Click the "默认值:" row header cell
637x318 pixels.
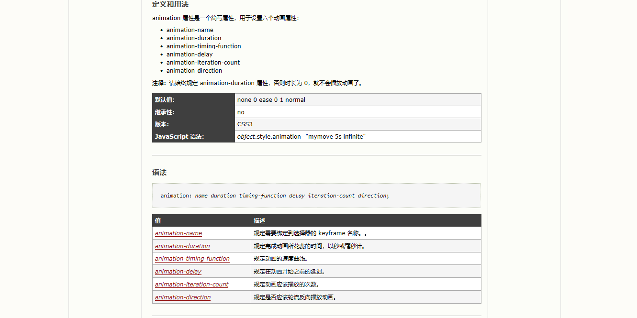coord(165,100)
